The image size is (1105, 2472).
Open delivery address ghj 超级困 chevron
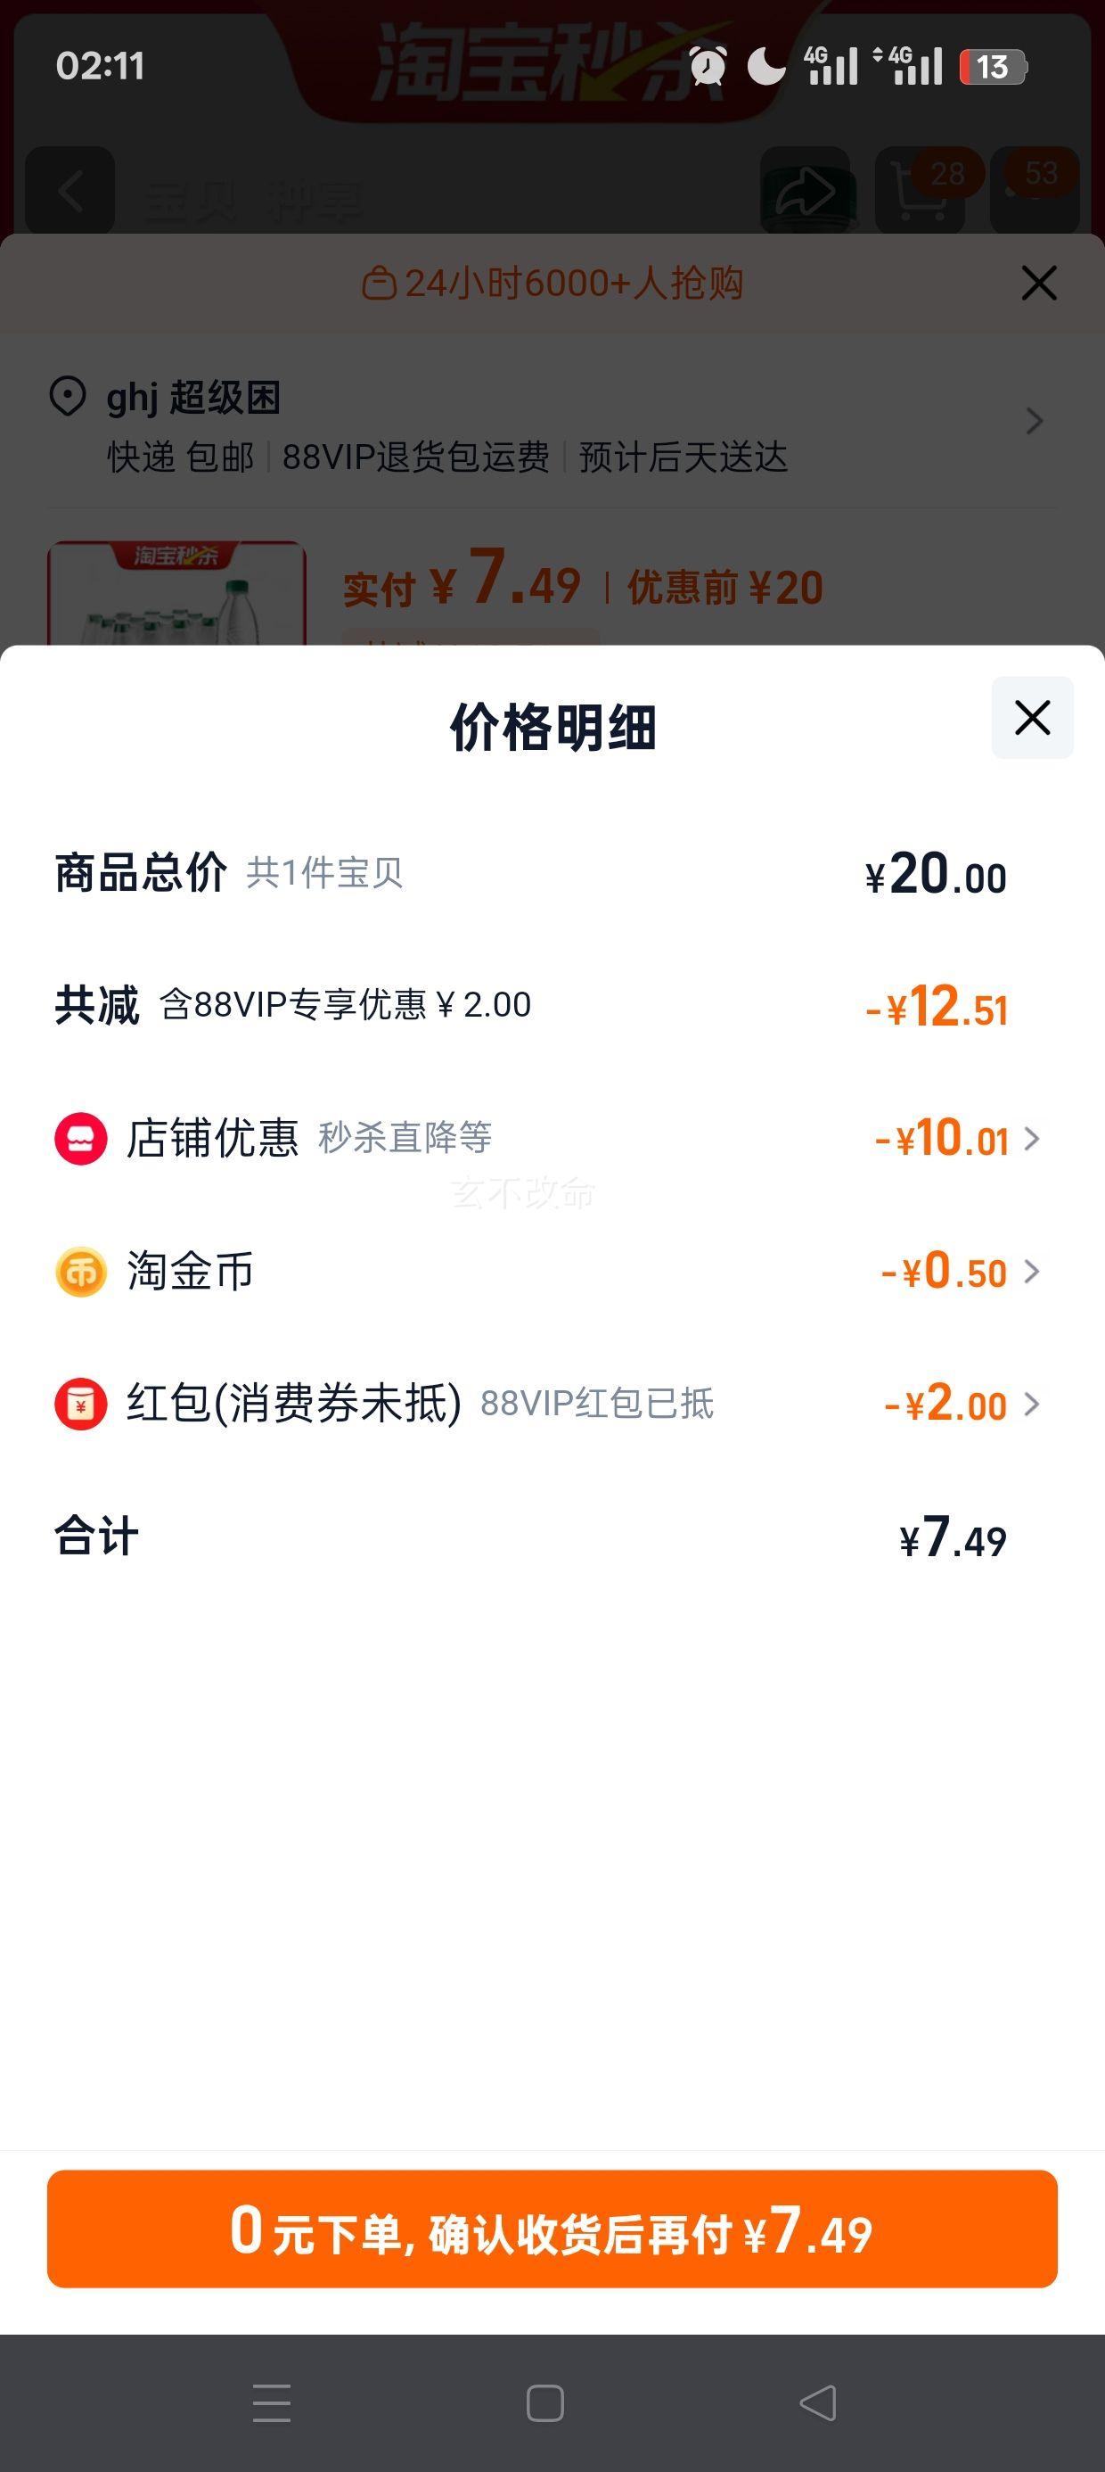[1034, 421]
